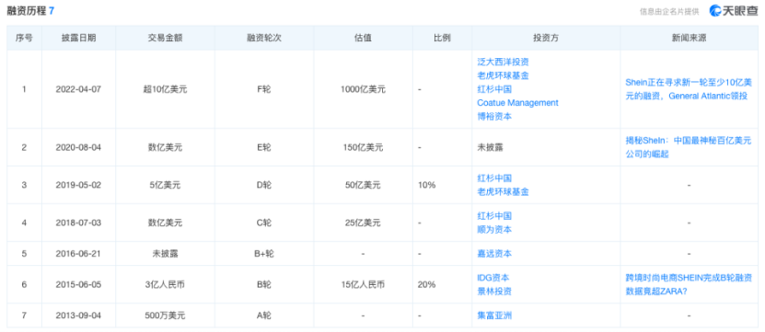Open 红杉中国 link in F轮 row

494,90
